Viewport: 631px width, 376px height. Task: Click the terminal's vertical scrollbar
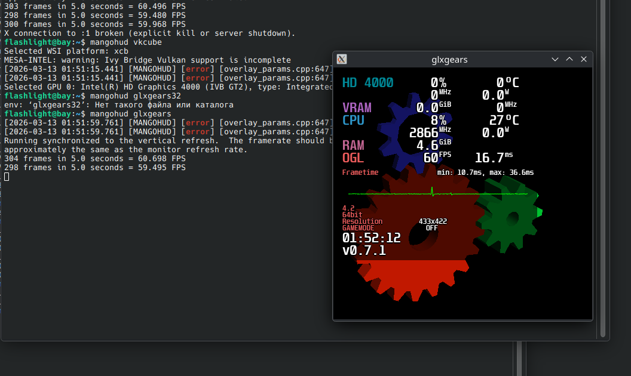pyautogui.click(x=603, y=169)
